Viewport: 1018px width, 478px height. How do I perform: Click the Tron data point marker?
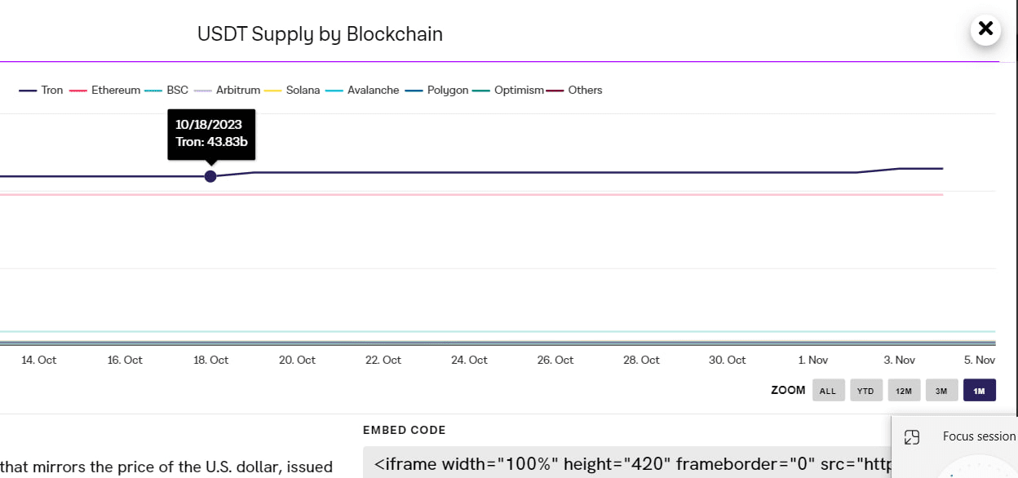[x=210, y=176]
